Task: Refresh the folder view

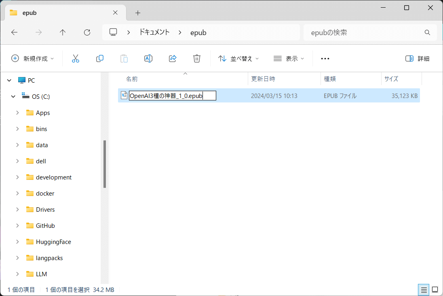Action: 87,32
